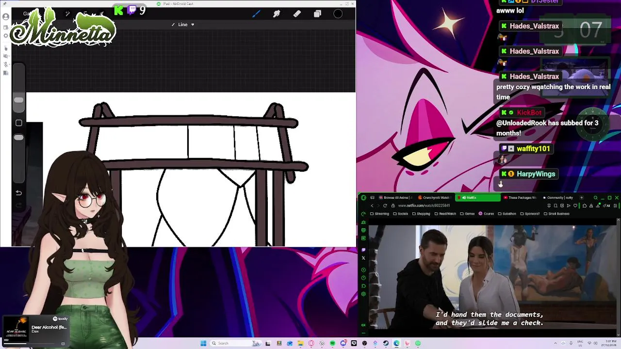
Task: Click the taskbar Search box
Action: (236, 343)
